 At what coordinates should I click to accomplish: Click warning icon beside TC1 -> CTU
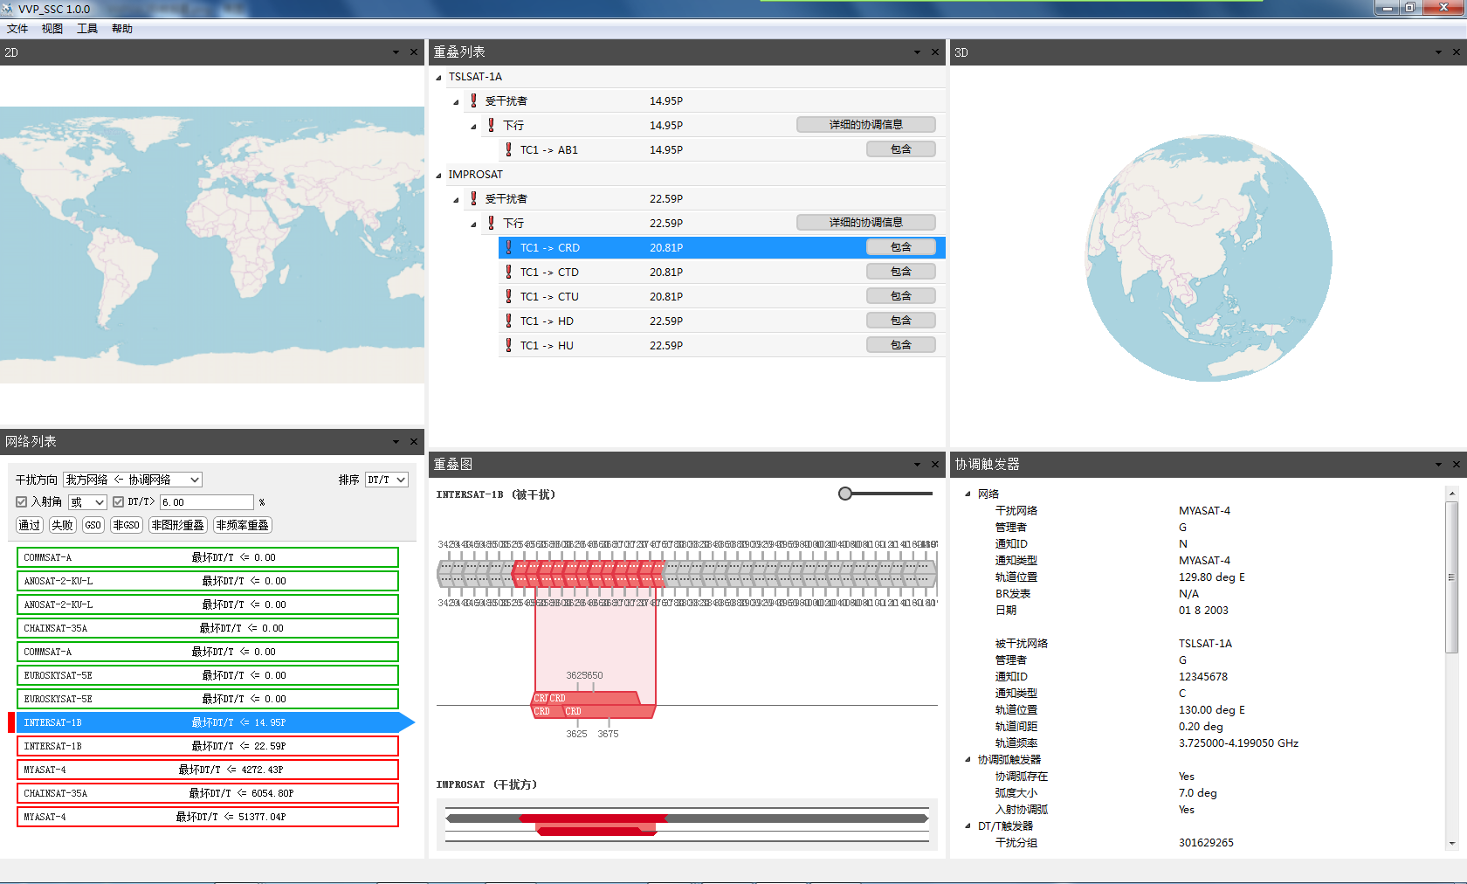point(509,296)
